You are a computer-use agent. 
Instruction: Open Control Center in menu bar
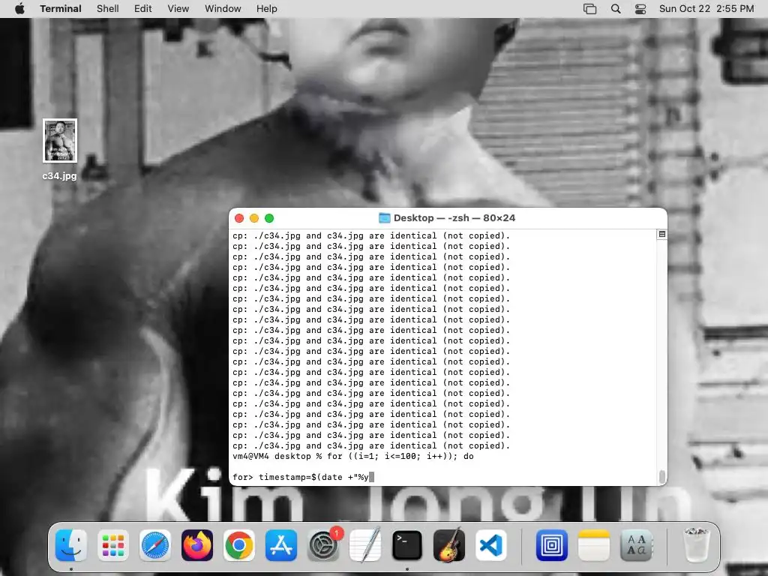(x=640, y=9)
